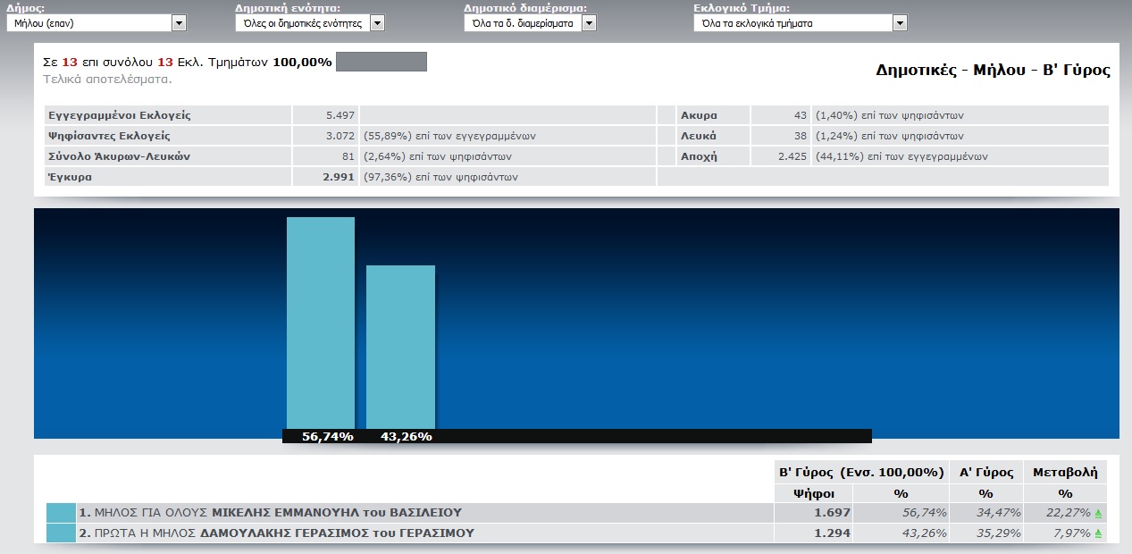The width and height of the screenshot is (1132, 554).
Task: Click the green up arrow next to 7,97%
Action: point(1098,534)
